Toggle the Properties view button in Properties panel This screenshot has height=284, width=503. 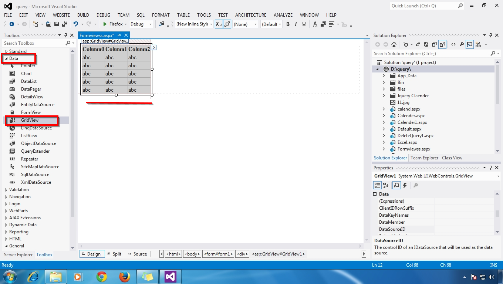[396, 185]
